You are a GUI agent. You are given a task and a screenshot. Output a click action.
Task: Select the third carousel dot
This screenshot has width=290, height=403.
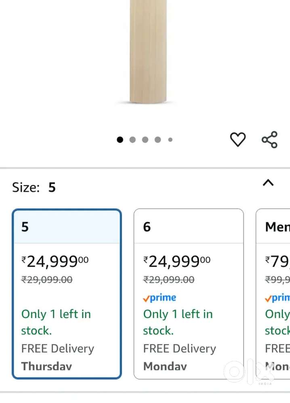[145, 140]
